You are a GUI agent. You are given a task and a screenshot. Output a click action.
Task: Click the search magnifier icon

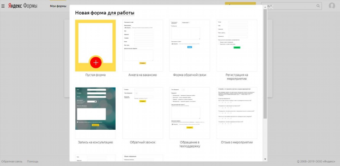click(x=318, y=6)
